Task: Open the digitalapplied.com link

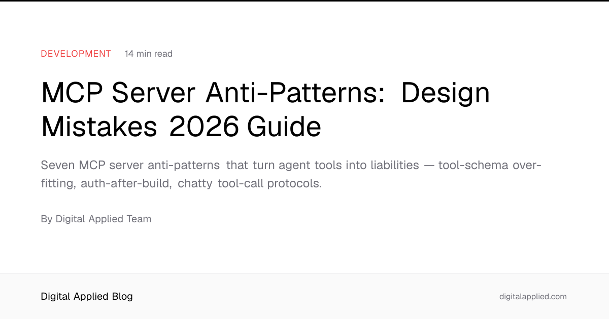Action: 533,297
